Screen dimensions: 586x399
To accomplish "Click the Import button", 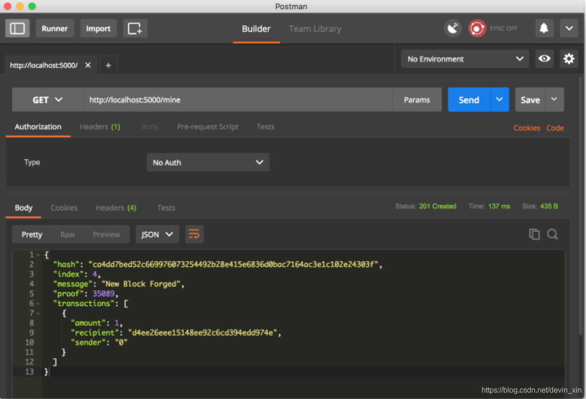I will point(98,29).
